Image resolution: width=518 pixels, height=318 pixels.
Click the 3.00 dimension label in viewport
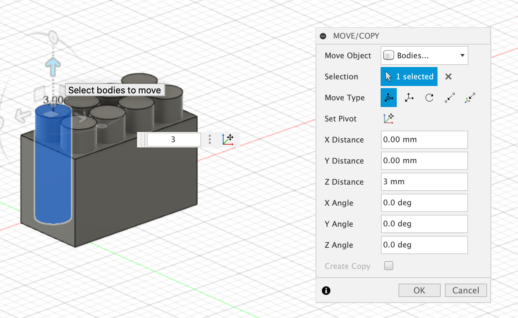53,100
